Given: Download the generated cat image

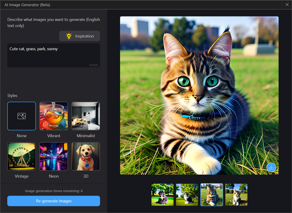Looking at the screenshot, I should [x=271, y=167].
